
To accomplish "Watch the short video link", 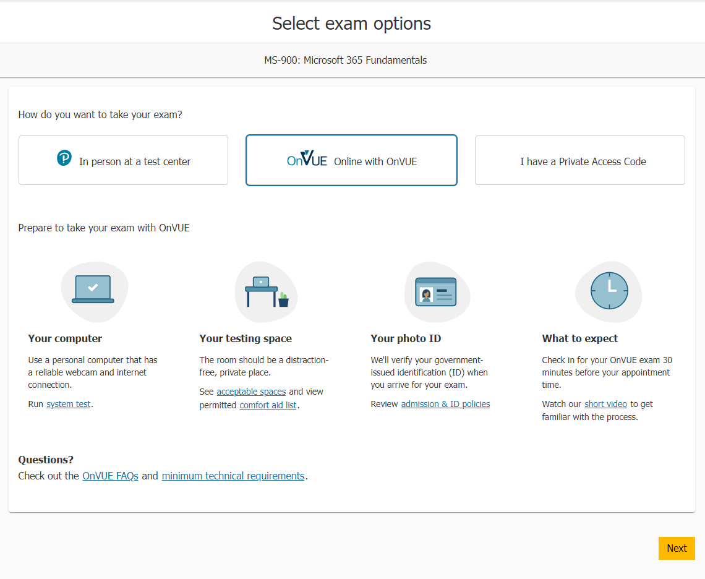I will point(605,404).
